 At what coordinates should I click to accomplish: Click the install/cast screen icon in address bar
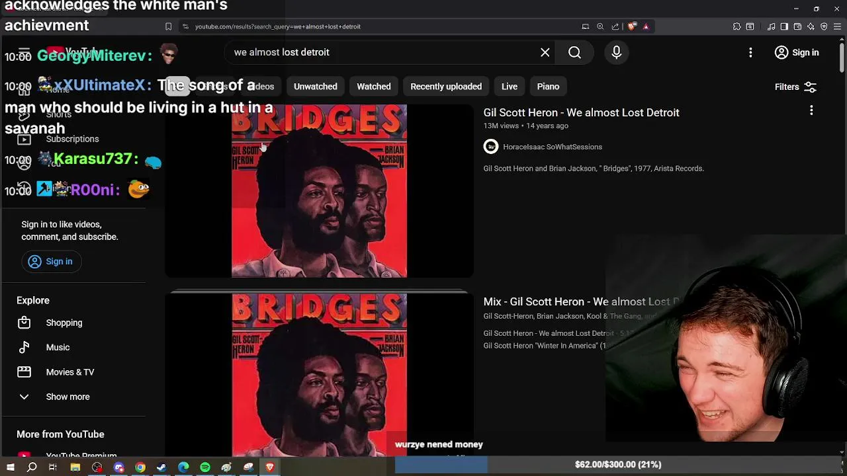pyautogui.click(x=586, y=26)
